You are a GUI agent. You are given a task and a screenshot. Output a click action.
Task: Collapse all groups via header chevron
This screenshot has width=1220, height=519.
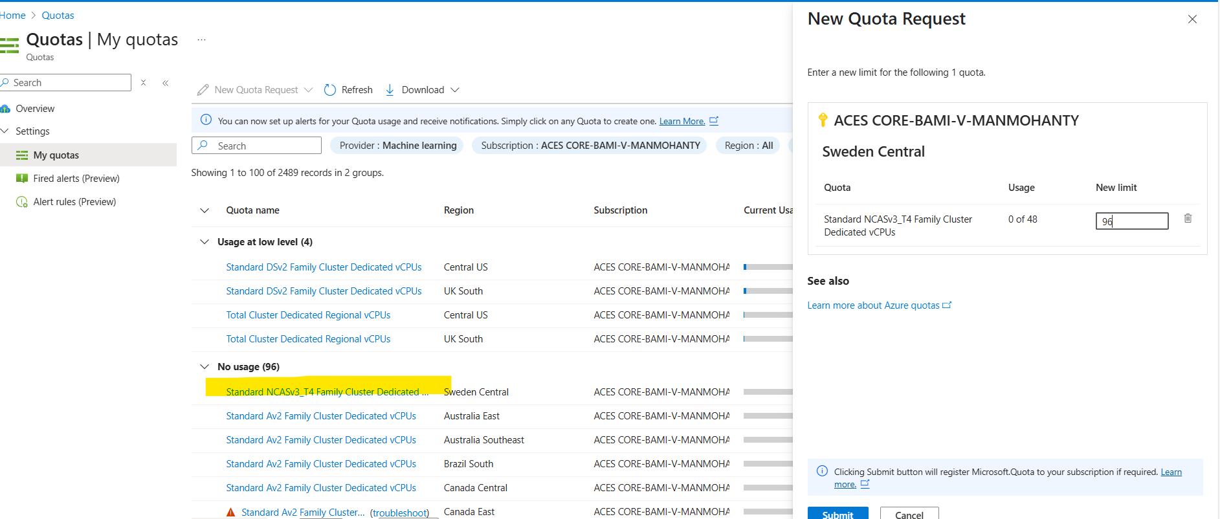coord(205,210)
